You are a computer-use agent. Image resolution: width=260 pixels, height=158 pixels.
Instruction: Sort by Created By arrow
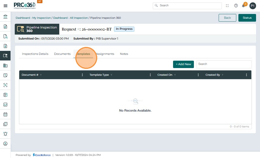tap(223, 75)
